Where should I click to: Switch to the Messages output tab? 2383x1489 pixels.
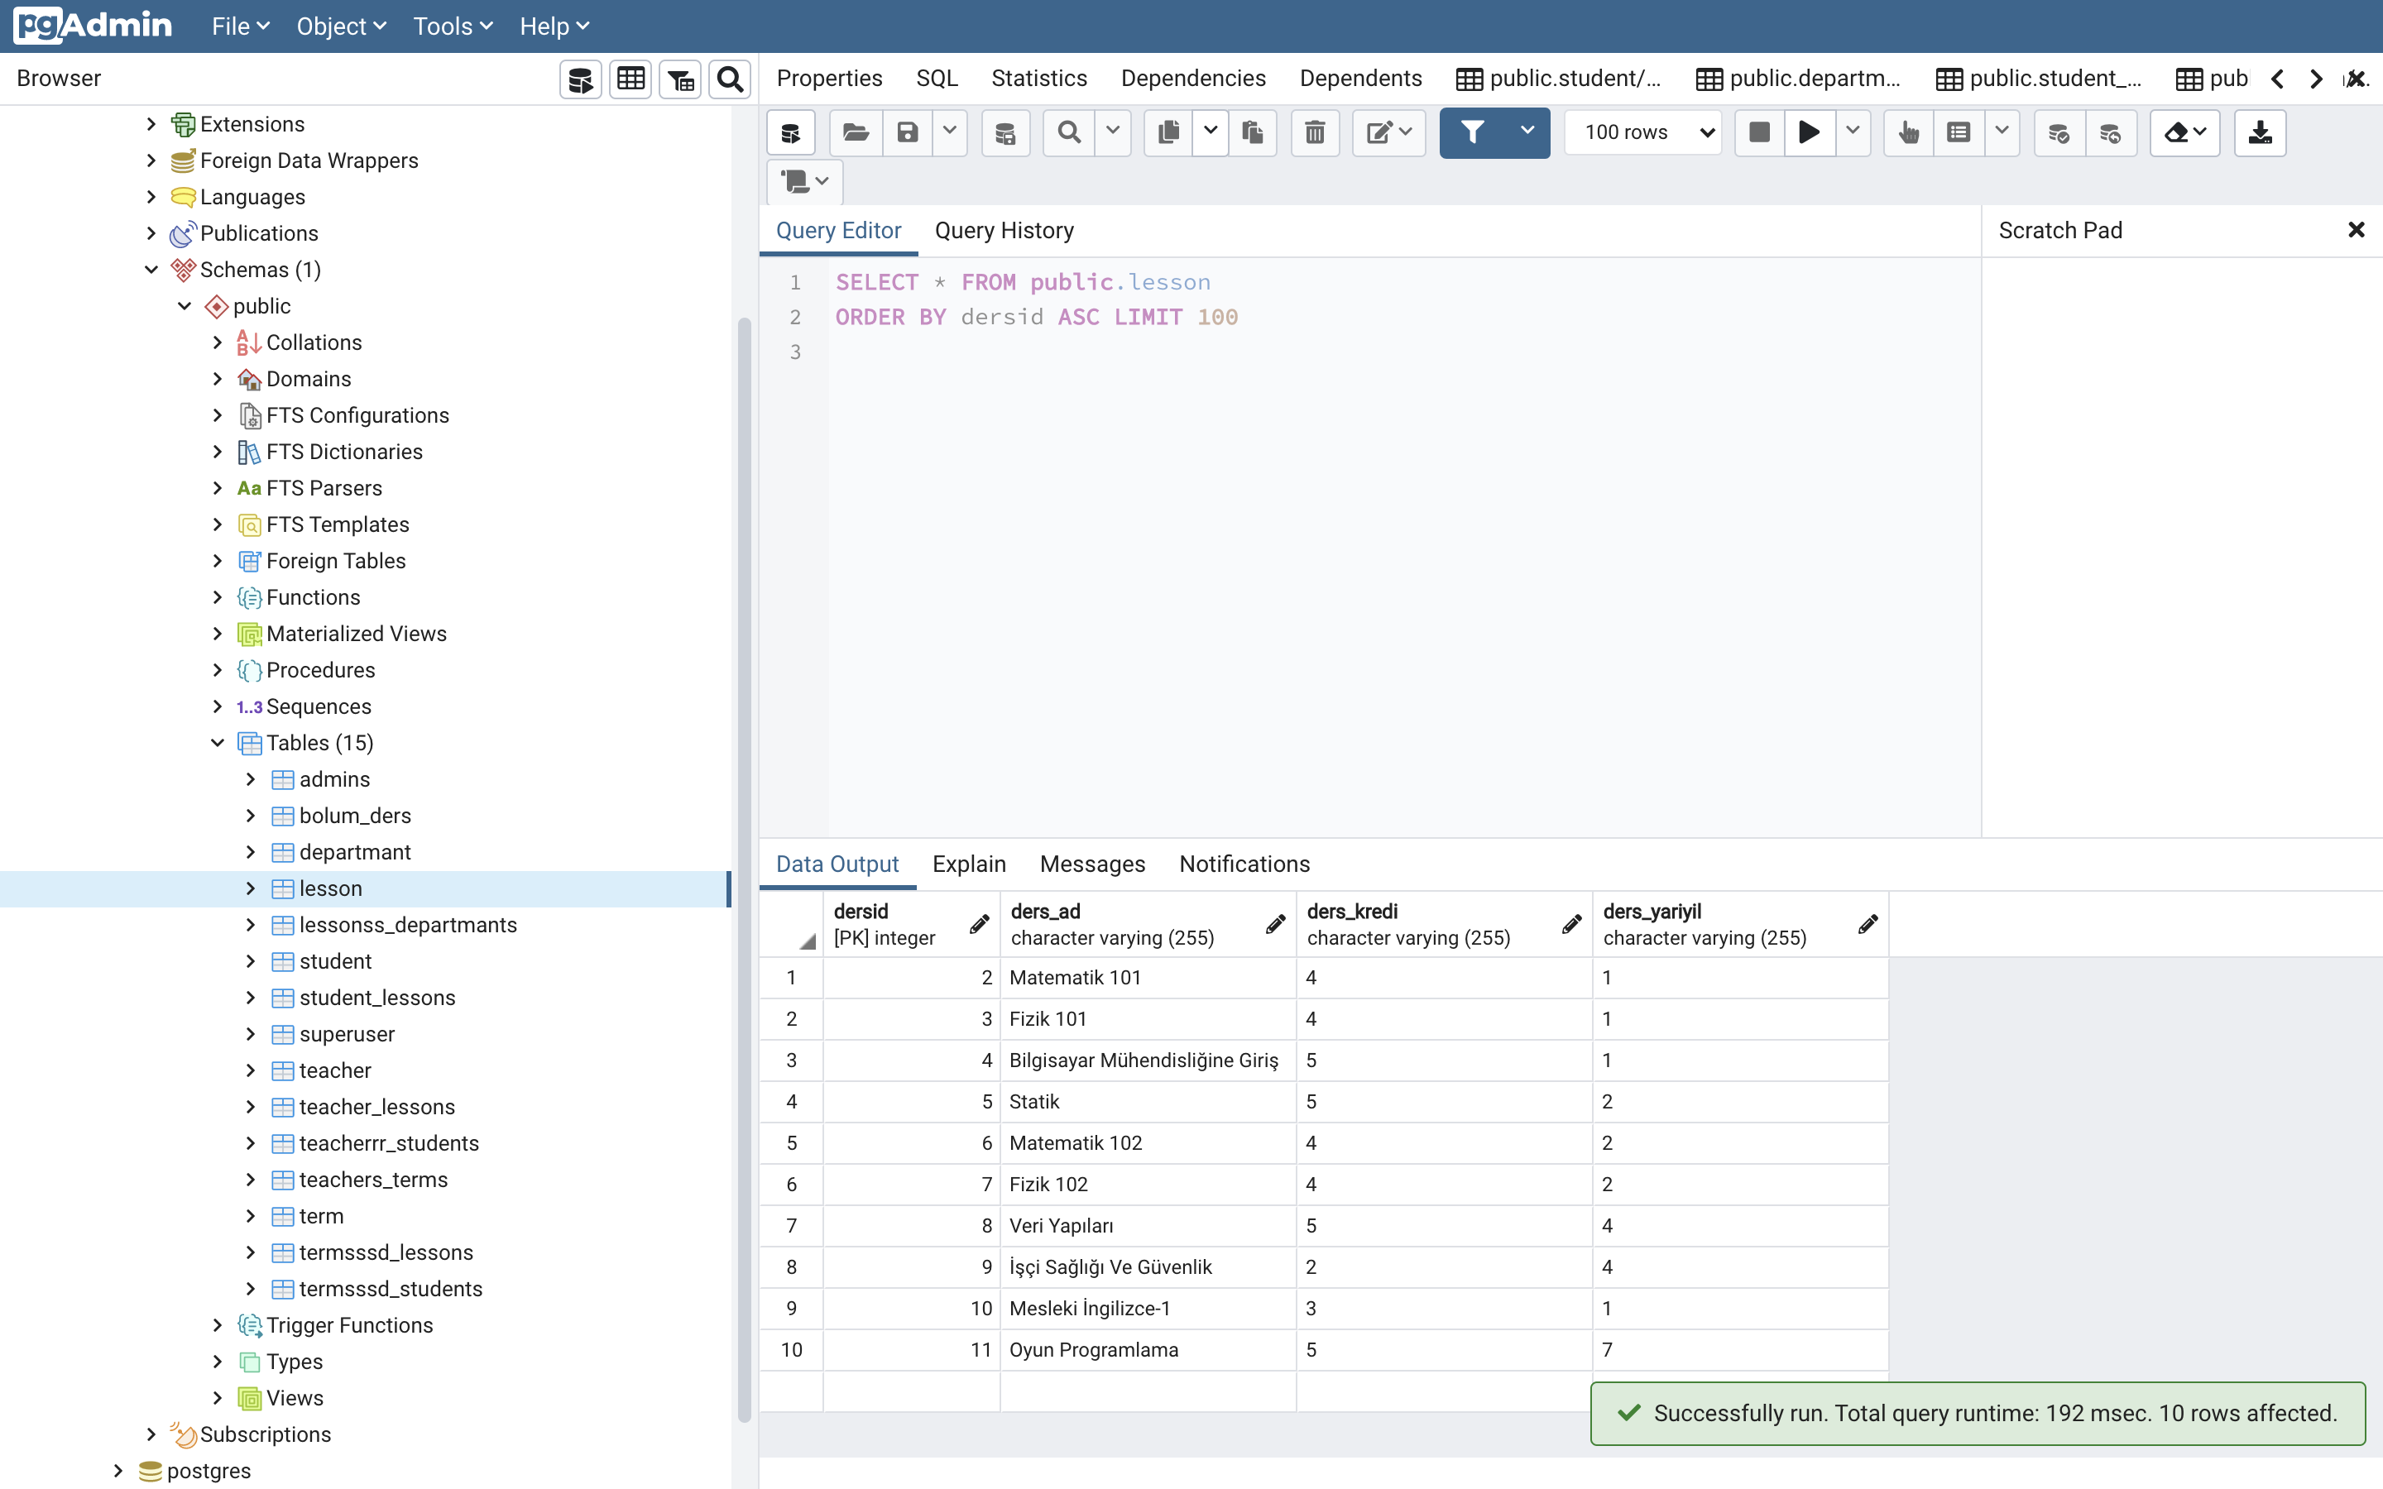(1092, 864)
